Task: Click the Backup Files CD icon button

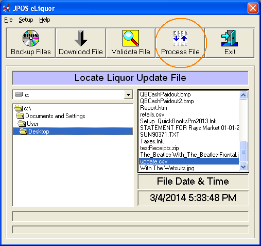Action: click(31, 43)
